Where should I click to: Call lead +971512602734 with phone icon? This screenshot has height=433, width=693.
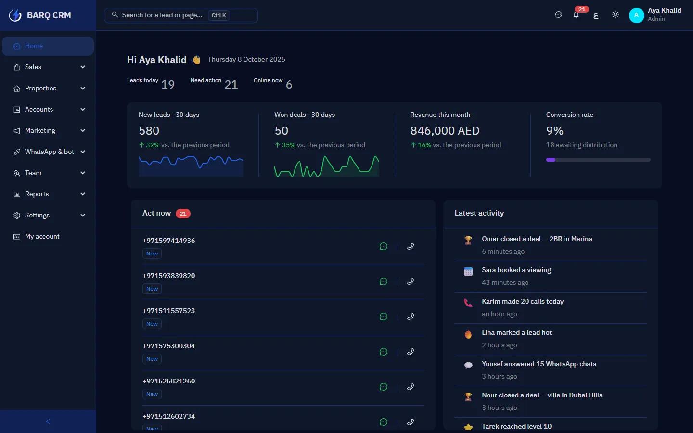click(x=411, y=422)
